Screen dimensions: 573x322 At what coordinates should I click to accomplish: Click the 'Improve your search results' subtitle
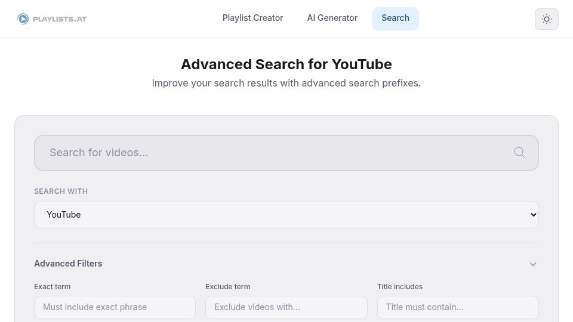pos(286,83)
